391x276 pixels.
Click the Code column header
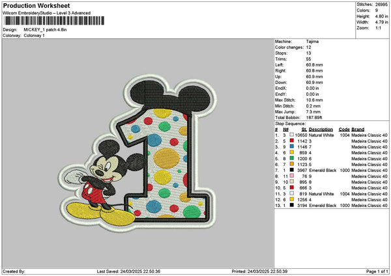(x=344, y=130)
